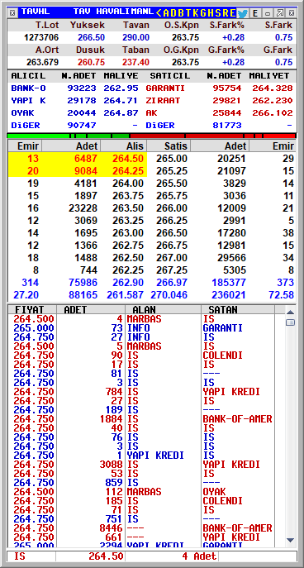Click Yuksek value 266.50
Viewport: 304px width, 568px height.
[91, 37]
